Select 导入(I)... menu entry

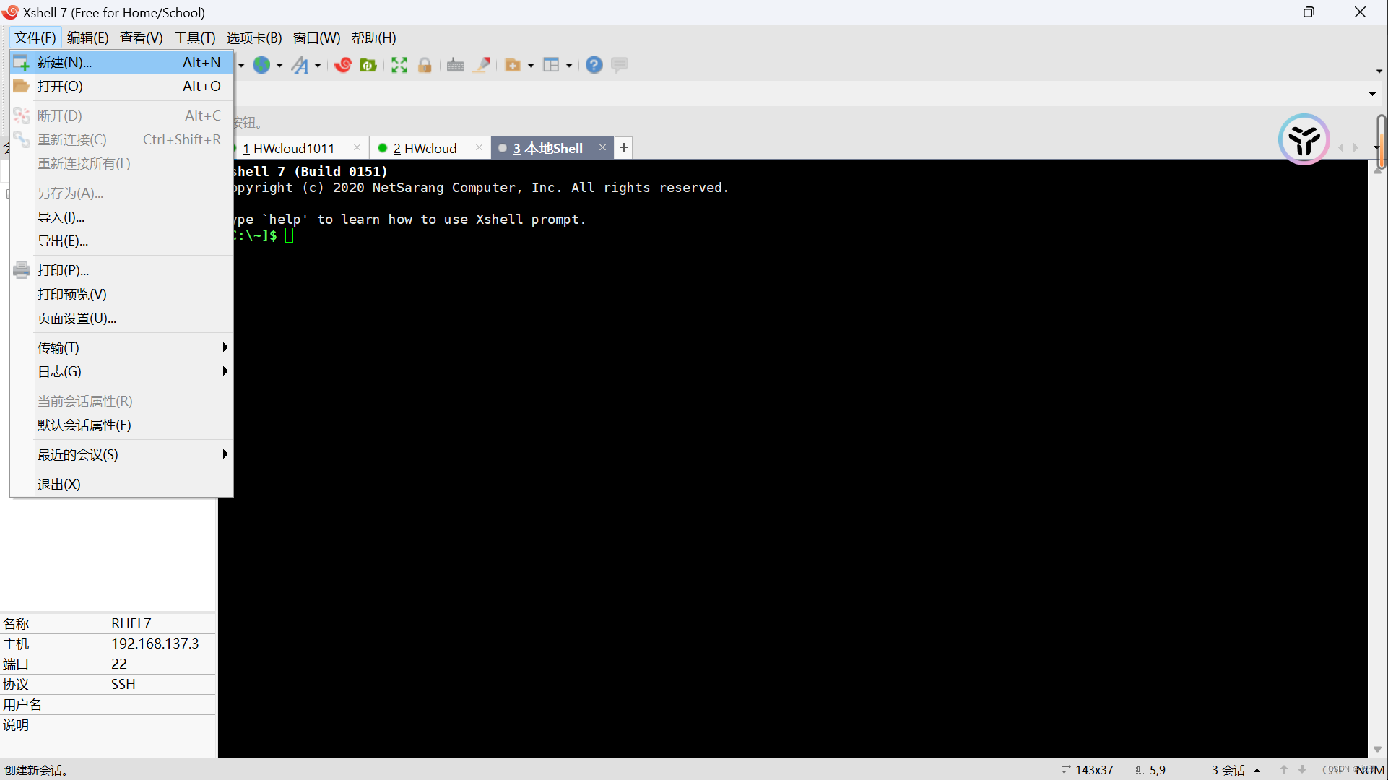(121, 217)
